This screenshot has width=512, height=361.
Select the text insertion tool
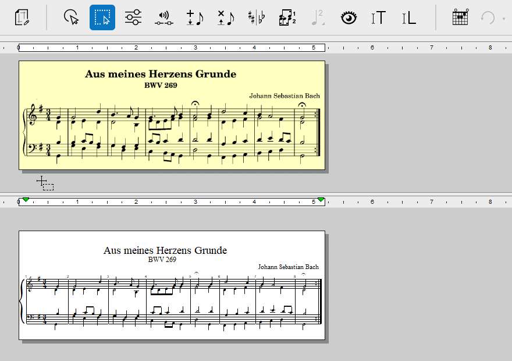click(379, 17)
